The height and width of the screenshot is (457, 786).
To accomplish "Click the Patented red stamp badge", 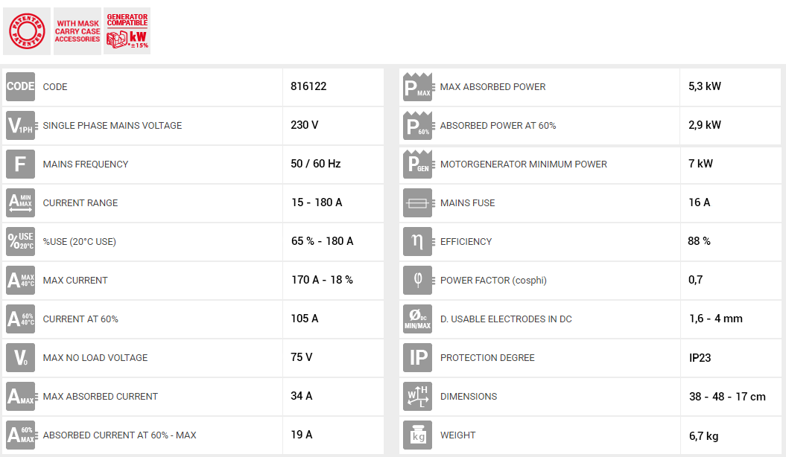I will click(x=27, y=31).
